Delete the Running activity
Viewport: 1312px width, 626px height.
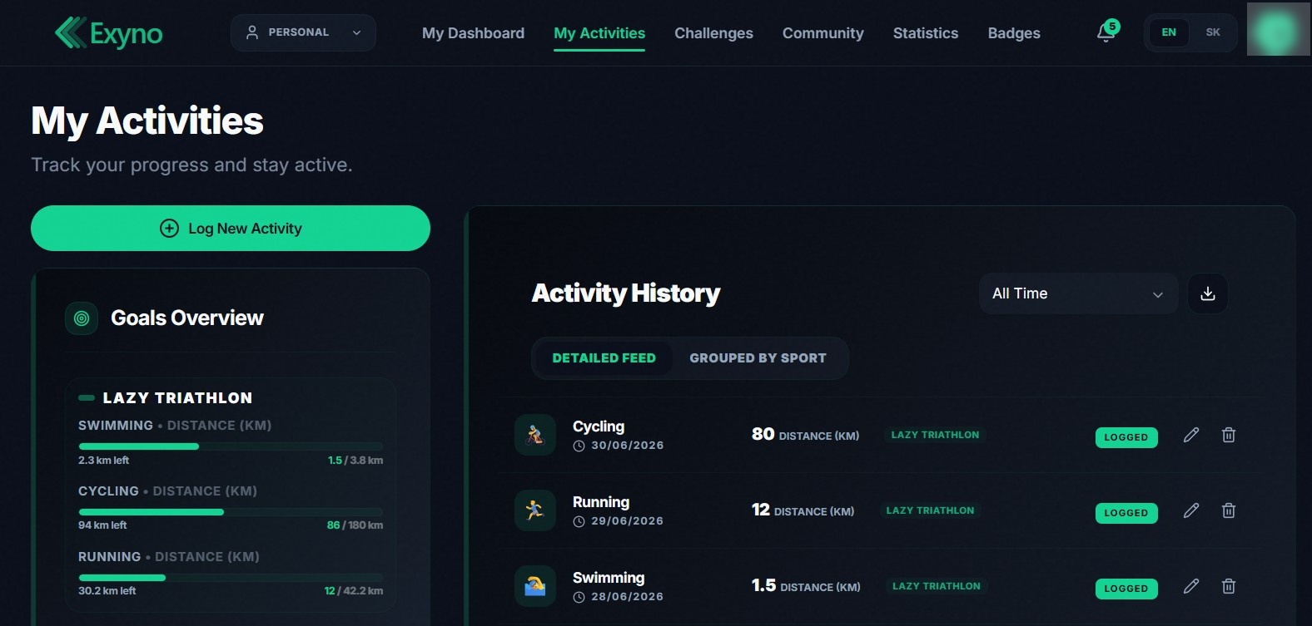click(x=1228, y=510)
